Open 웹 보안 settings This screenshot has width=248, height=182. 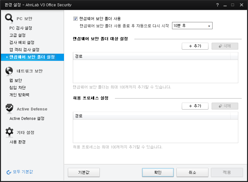16,80
